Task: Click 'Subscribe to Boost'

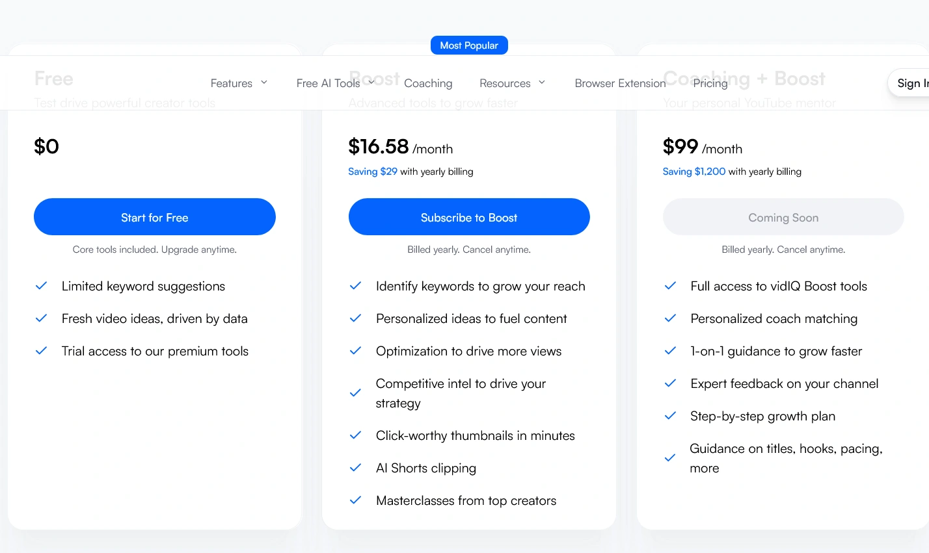Action: click(469, 216)
